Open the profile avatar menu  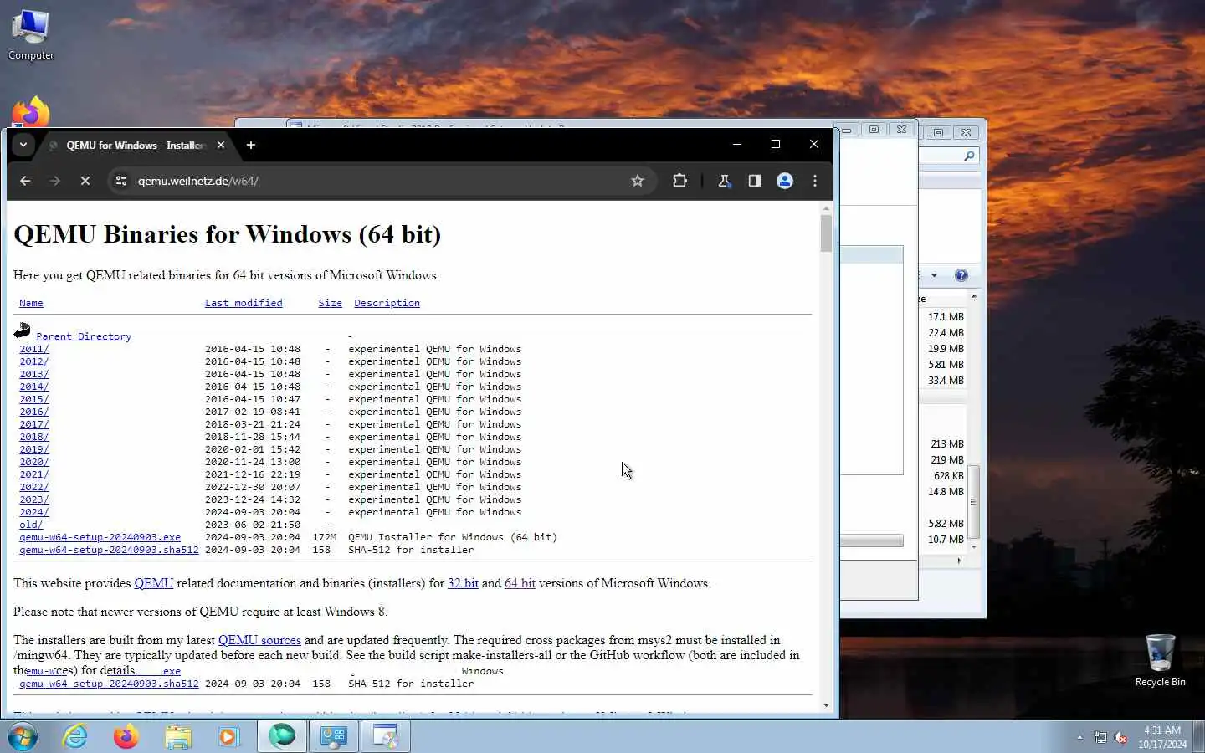tap(785, 181)
